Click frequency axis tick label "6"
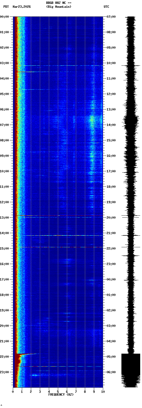This screenshot has width=142, height=408. (x=67, y=392)
